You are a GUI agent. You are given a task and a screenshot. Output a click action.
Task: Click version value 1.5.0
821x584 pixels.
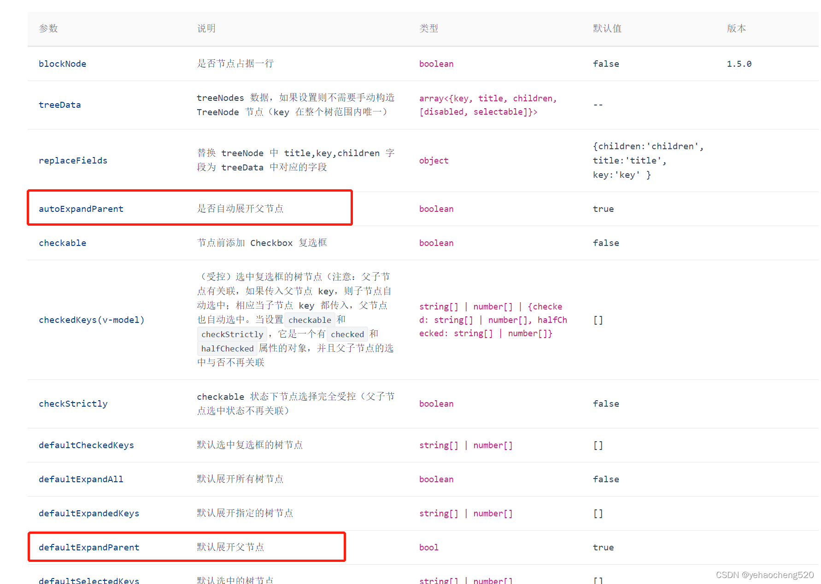coord(739,64)
